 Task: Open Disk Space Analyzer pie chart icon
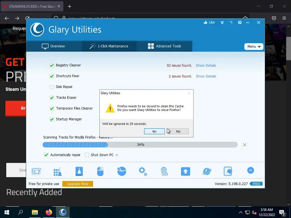pos(122,171)
